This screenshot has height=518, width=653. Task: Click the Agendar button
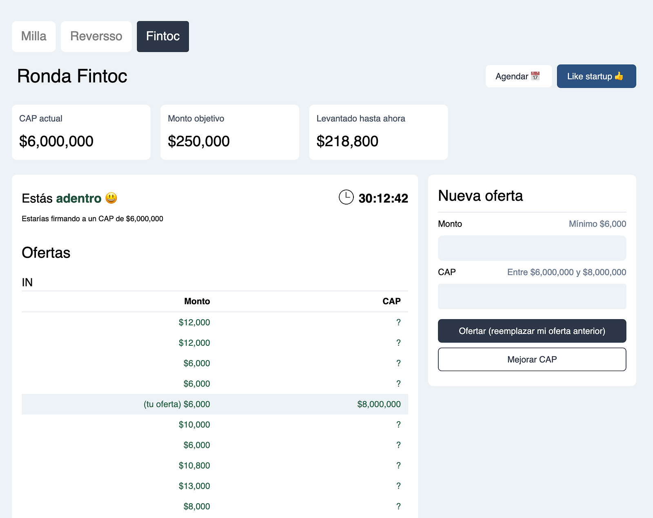coord(518,76)
